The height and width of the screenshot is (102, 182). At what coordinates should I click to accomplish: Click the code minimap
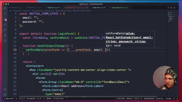(x=172, y=17)
